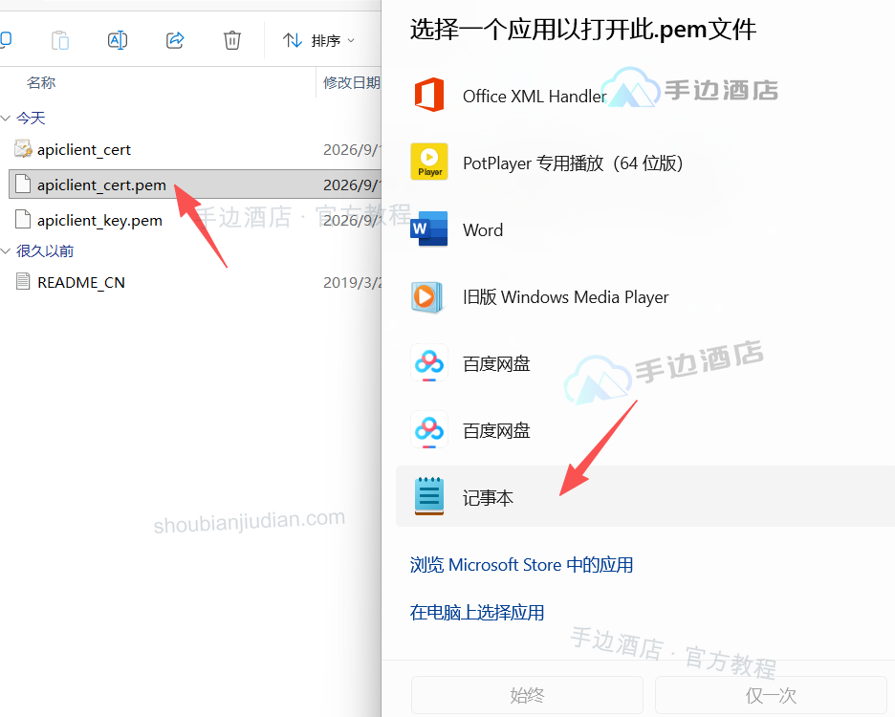Image resolution: width=895 pixels, height=717 pixels.
Task: Click the delete trash icon in toolbar
Action: tap(231, 40)
